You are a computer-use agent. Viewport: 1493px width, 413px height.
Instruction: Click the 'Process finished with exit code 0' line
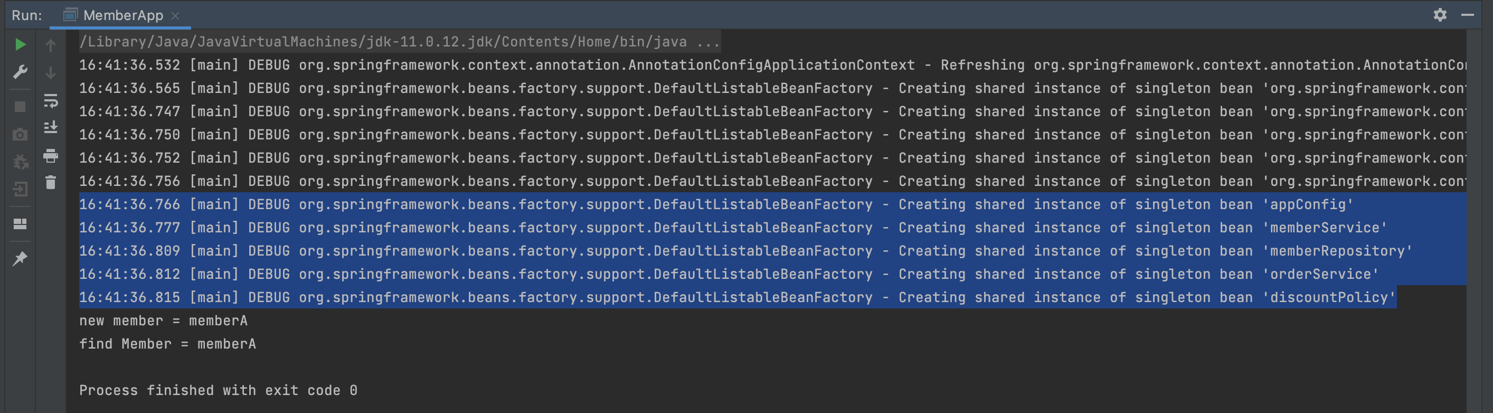click(x=218, y=390)
